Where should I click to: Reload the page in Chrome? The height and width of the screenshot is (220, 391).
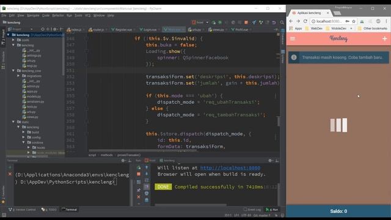click(x=305, y=21)
